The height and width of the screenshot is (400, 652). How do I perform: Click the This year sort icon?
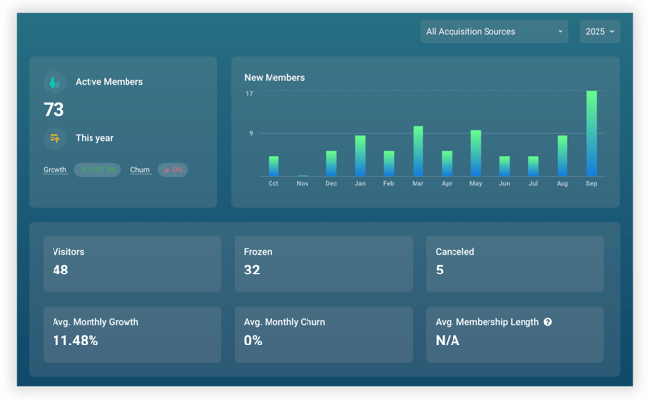point(54,138)
